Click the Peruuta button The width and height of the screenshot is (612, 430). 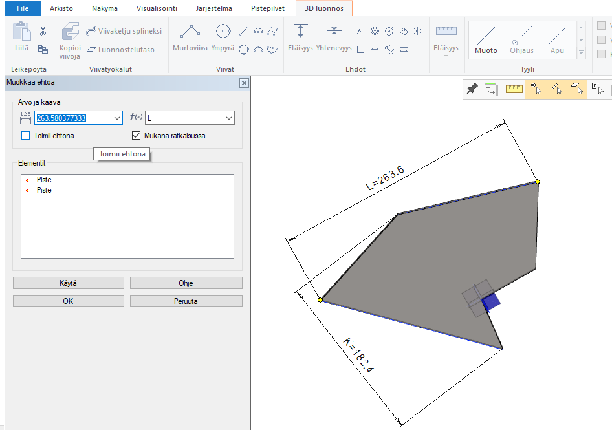pyautogui.click(x=186, y=301)
